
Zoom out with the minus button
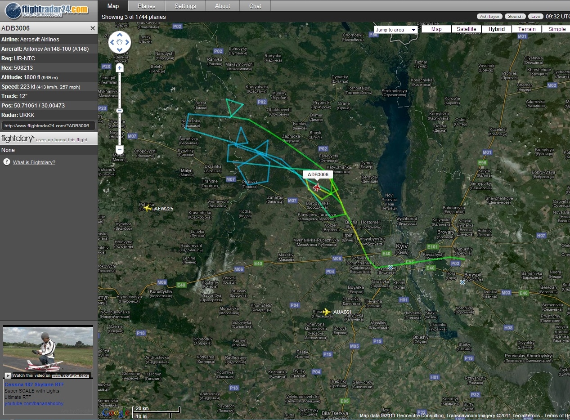(119, 150)
